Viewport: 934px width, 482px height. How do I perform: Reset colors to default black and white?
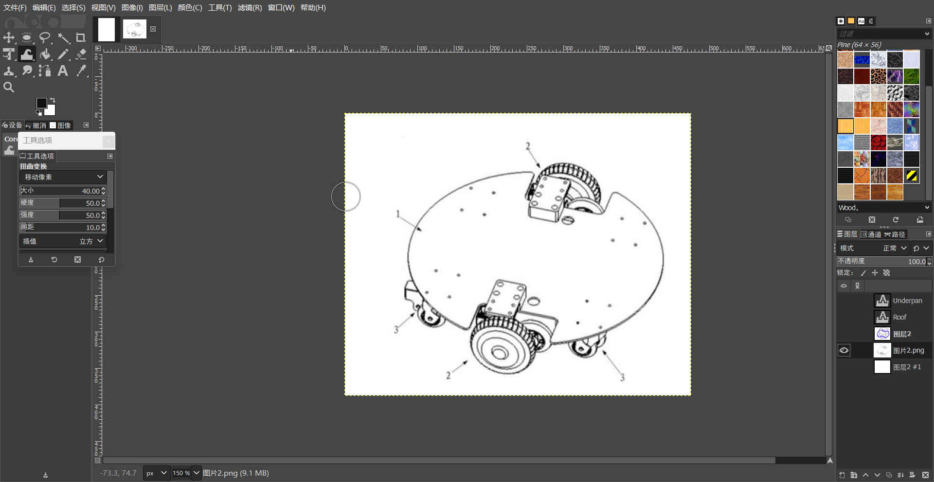[x=39, y=113]
